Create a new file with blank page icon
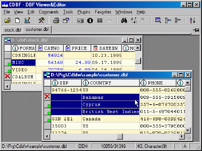The image size is (202, 151). click(18, 21)
